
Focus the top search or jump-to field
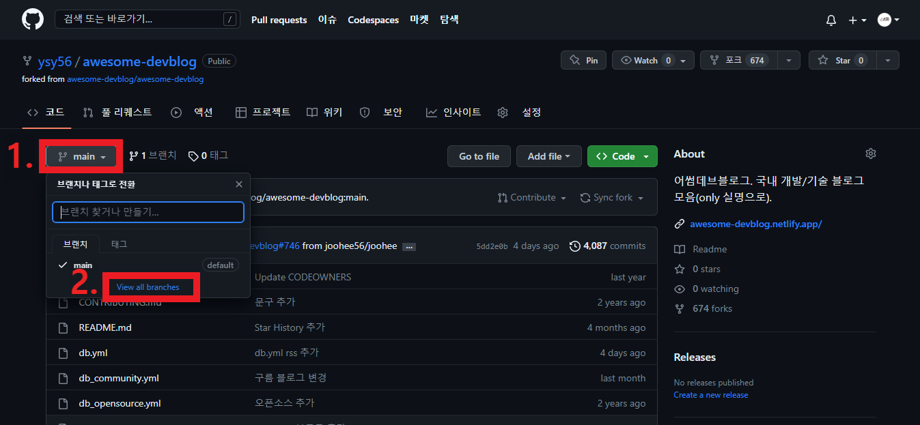[148, 19]
